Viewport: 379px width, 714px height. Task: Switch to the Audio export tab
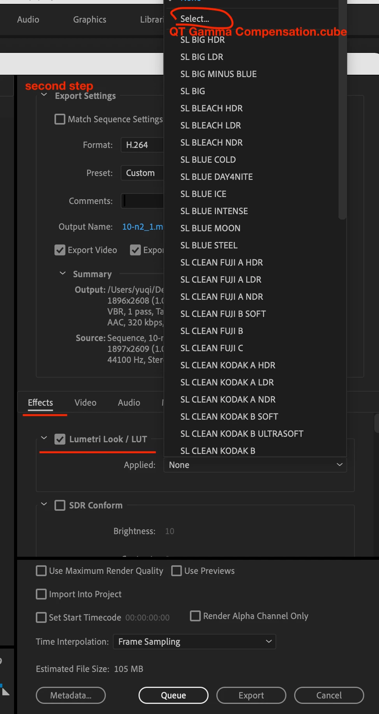pyautogui.click(x=129, y=403)
